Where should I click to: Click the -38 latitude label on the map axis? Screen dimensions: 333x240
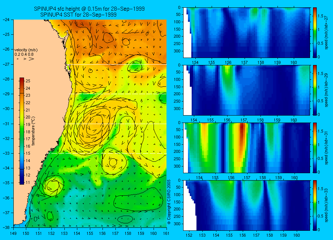coord(6,227)
